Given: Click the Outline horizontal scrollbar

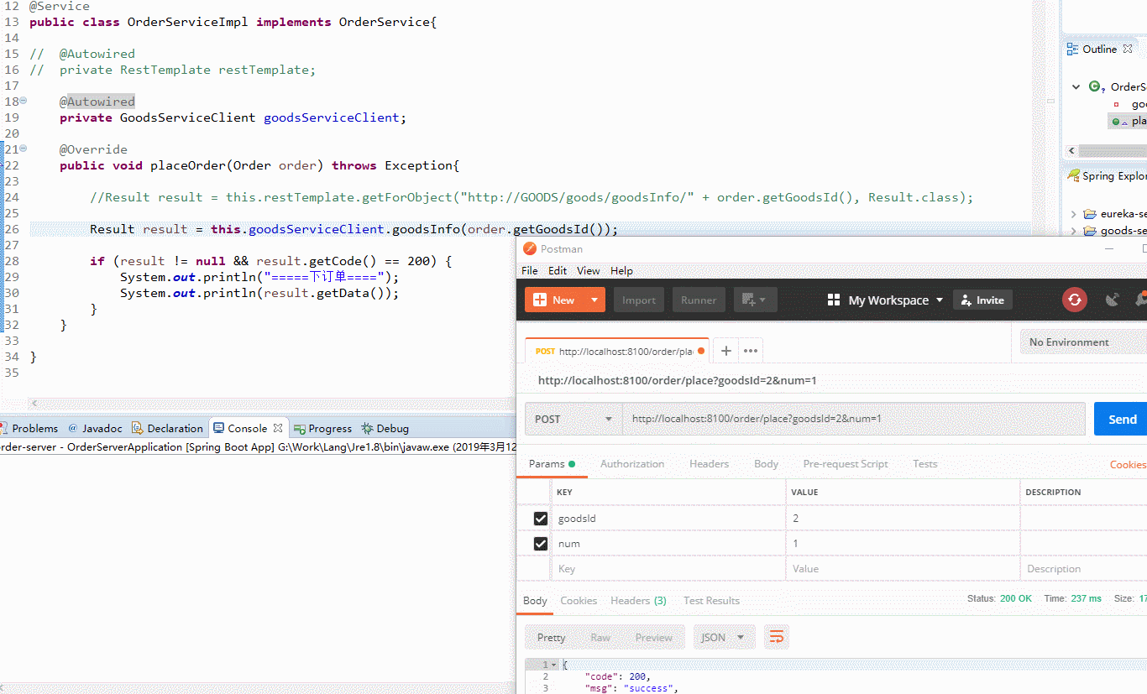Looking at the screenshot, I should point(1112,151).
